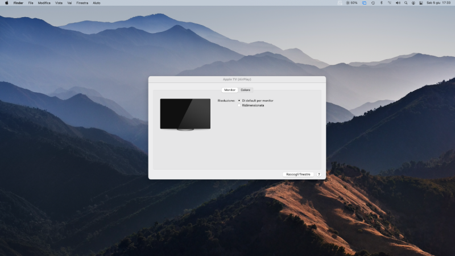Viewport: 455px width, 256px height.
Task: Open the Finestra menu
Action: [82, 3]
